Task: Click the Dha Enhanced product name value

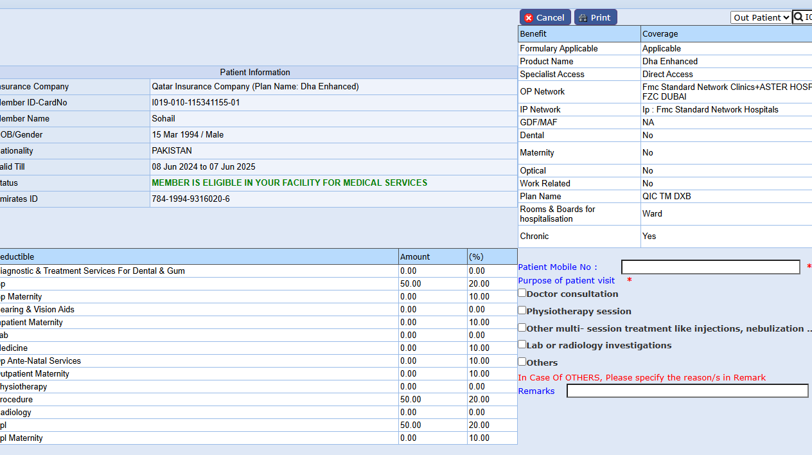Action: 669,61
